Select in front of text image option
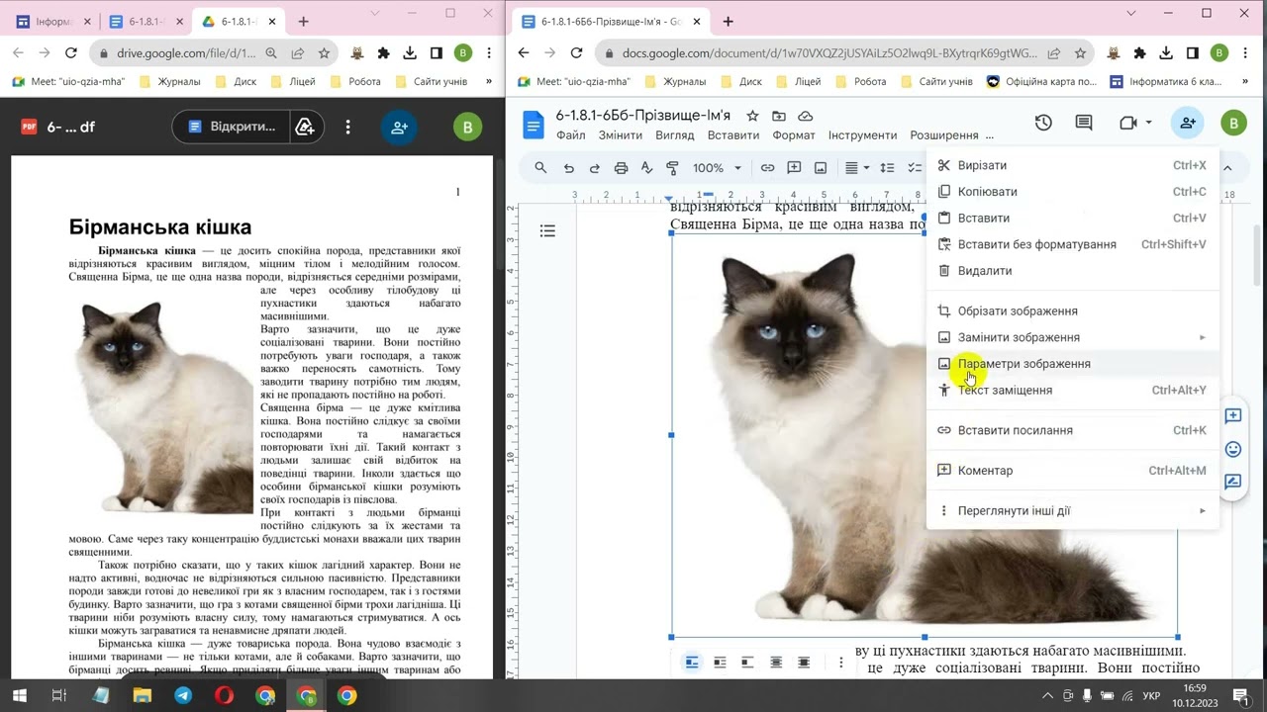 804,663
